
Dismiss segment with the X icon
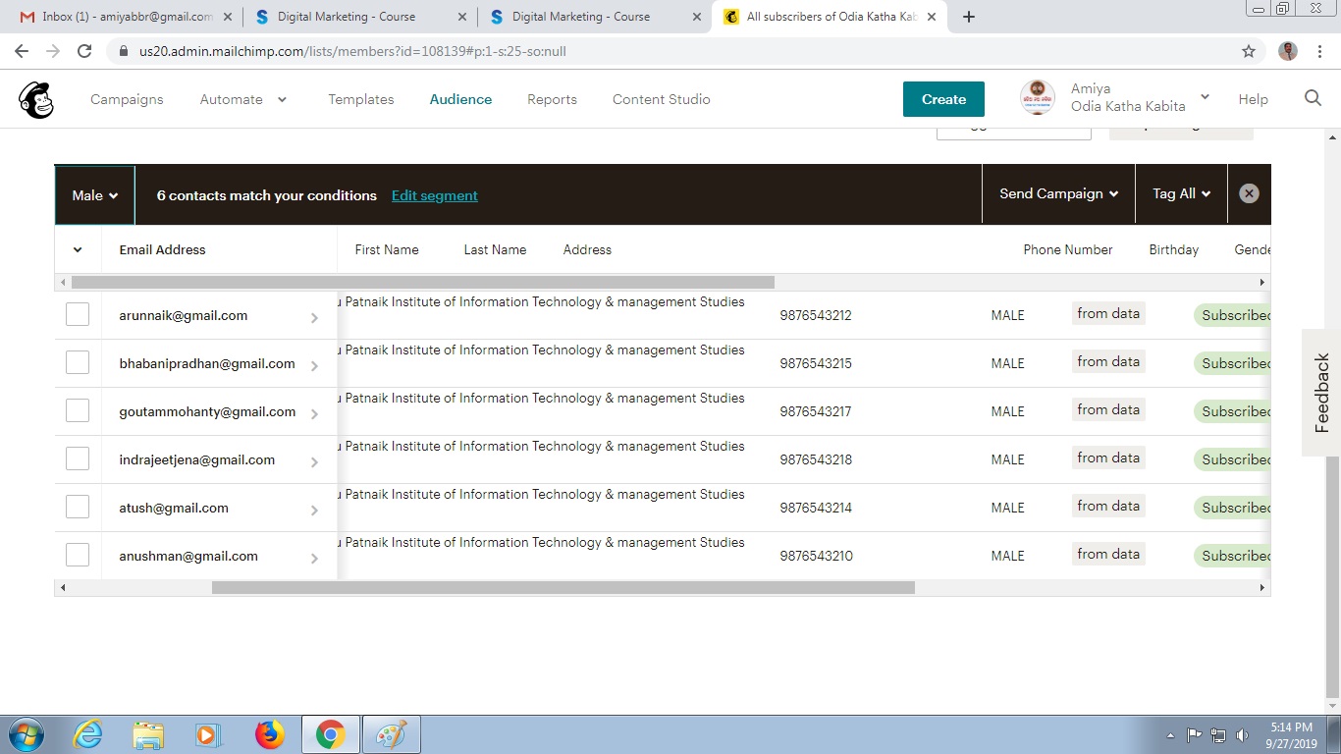click(x=1249, y=194)
